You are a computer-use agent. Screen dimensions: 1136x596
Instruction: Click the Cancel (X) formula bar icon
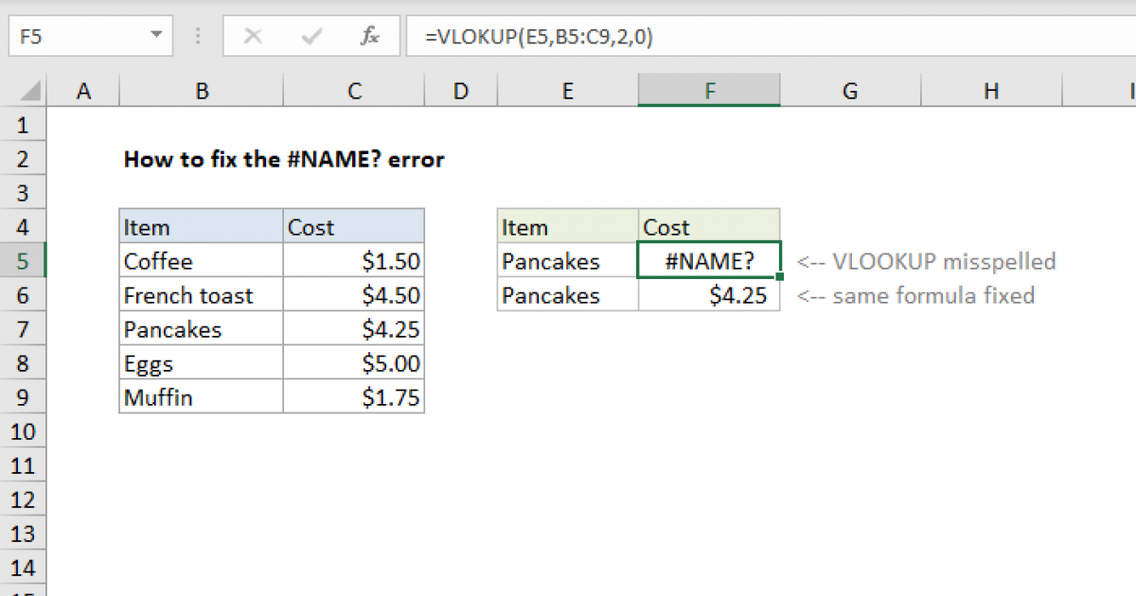click(x=253, y=37)
